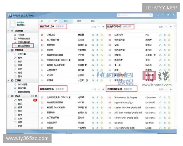Viewport: 183px width, 146px height.
Task: Click 查看全部 next to 劲爆DJ音乐榜
Action: point(128,89)
